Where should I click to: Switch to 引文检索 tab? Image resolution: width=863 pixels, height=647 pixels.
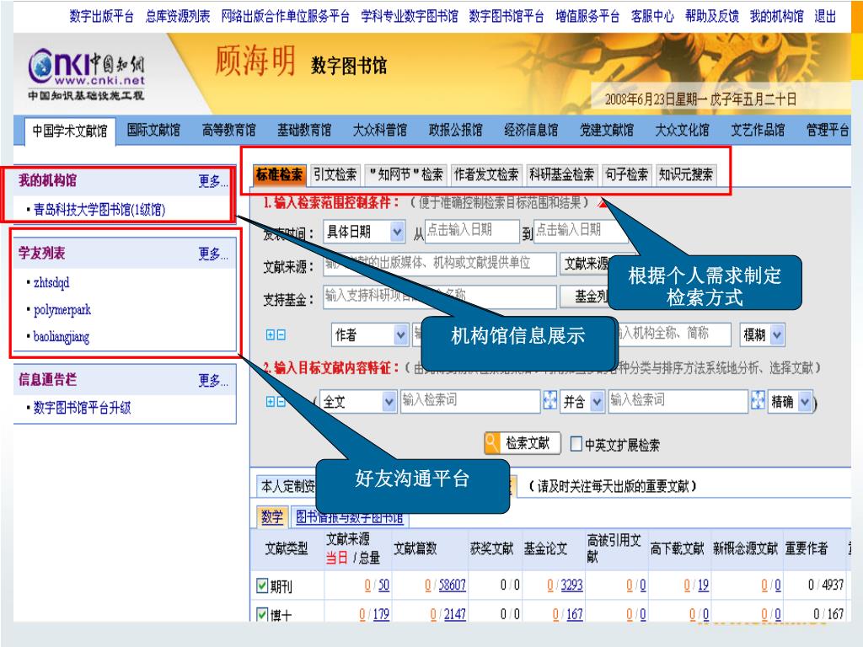[335, 175]
